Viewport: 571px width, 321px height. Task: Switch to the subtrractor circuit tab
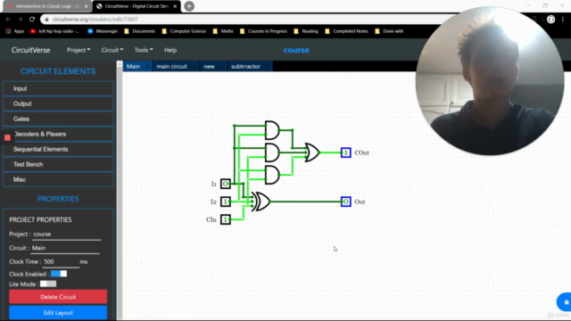pyautogui.click(x=250, y=66)
